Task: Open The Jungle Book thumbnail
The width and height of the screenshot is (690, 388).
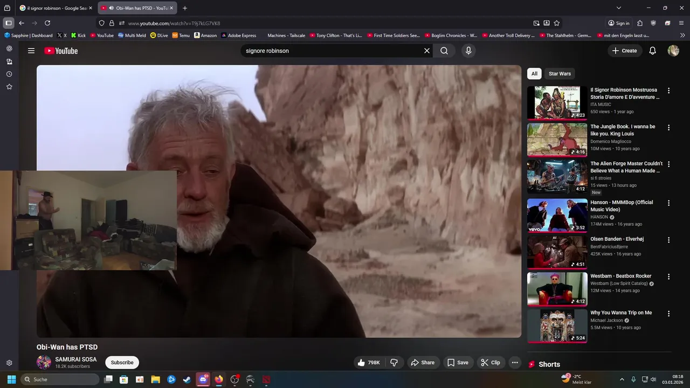Action: (x=557, y=140)
